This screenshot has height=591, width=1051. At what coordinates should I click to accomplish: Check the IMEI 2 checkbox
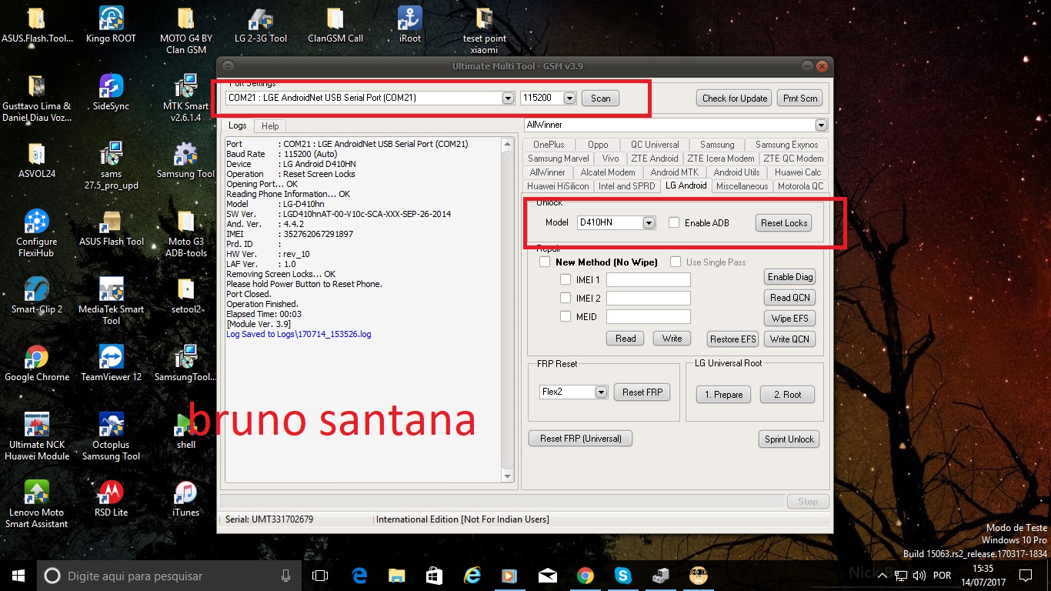pos(566,298)
